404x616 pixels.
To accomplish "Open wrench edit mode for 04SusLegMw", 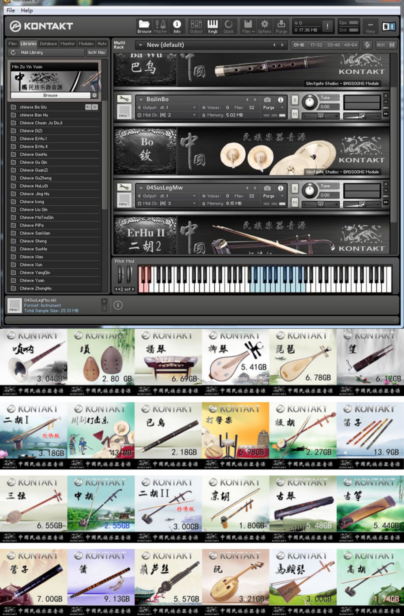I will coord(124,188).
